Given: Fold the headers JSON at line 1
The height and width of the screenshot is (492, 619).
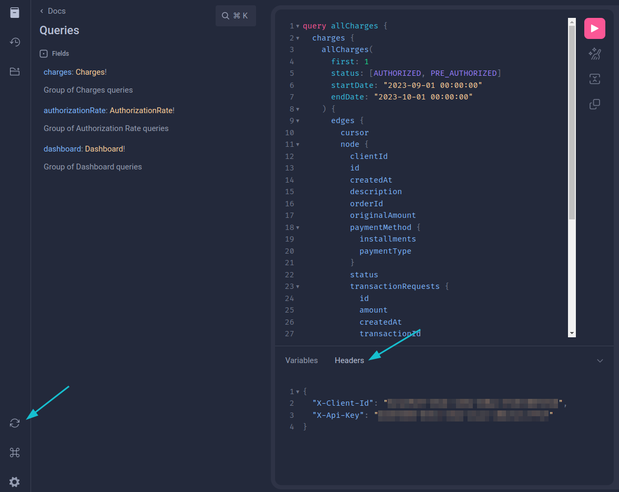Looking at the screenshot, I should click(298, 391).
